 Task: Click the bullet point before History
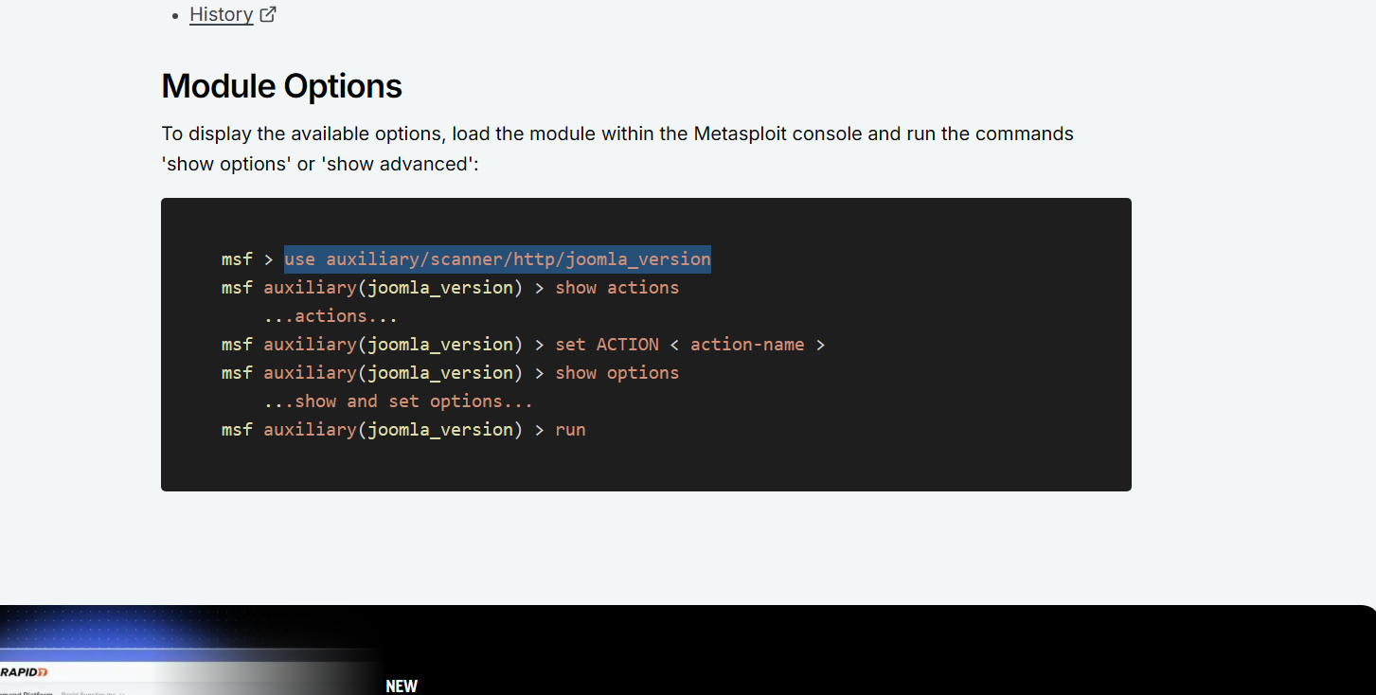point(175,15)
